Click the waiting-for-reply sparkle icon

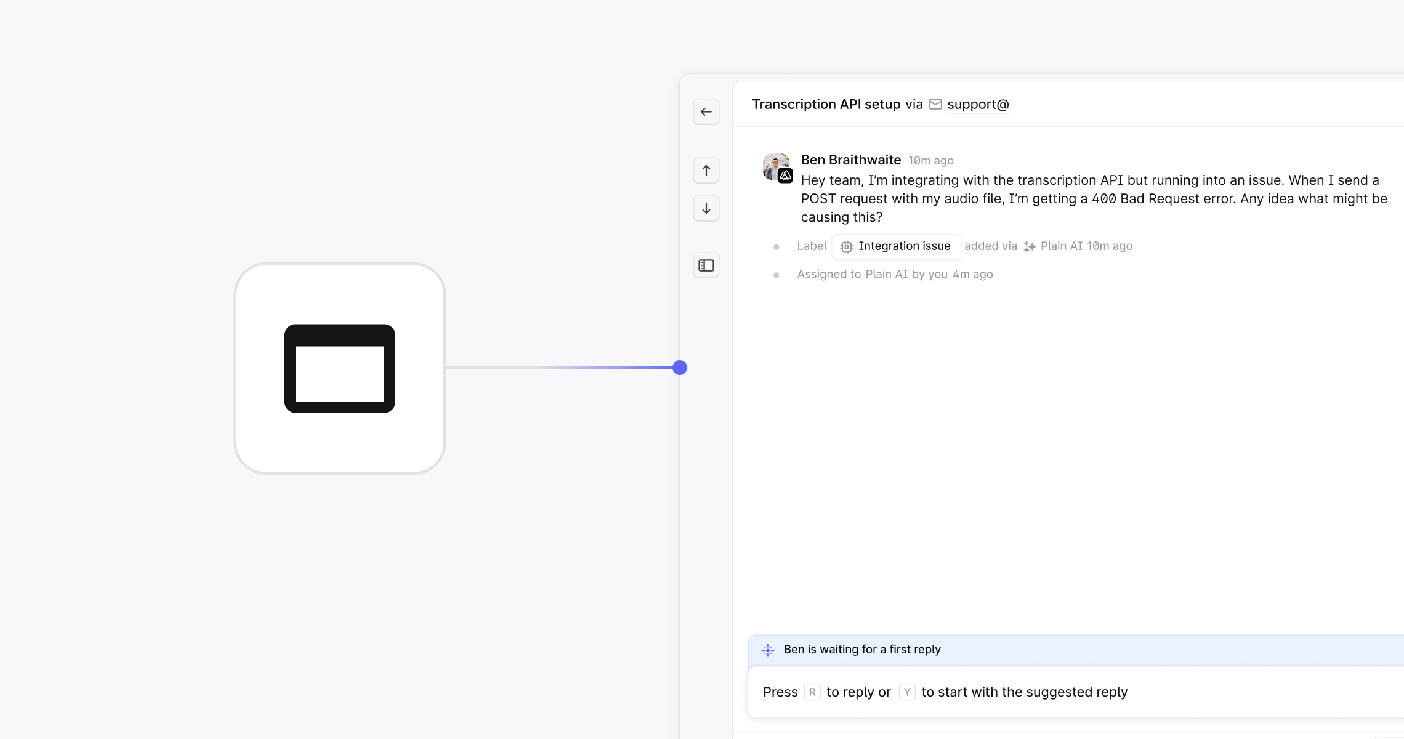click(768, 650)
